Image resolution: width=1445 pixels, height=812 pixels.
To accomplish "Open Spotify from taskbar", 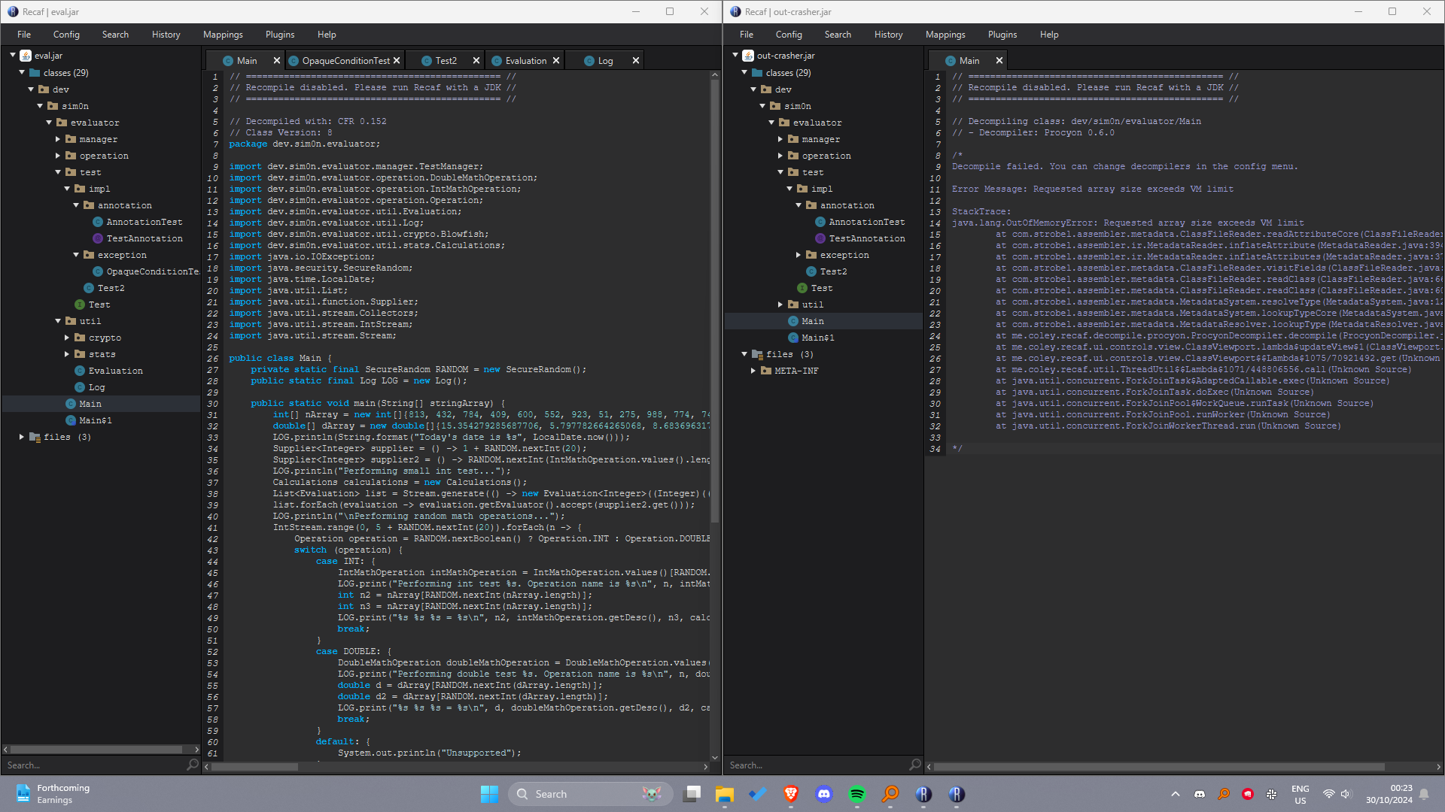I will click(857, 794).
